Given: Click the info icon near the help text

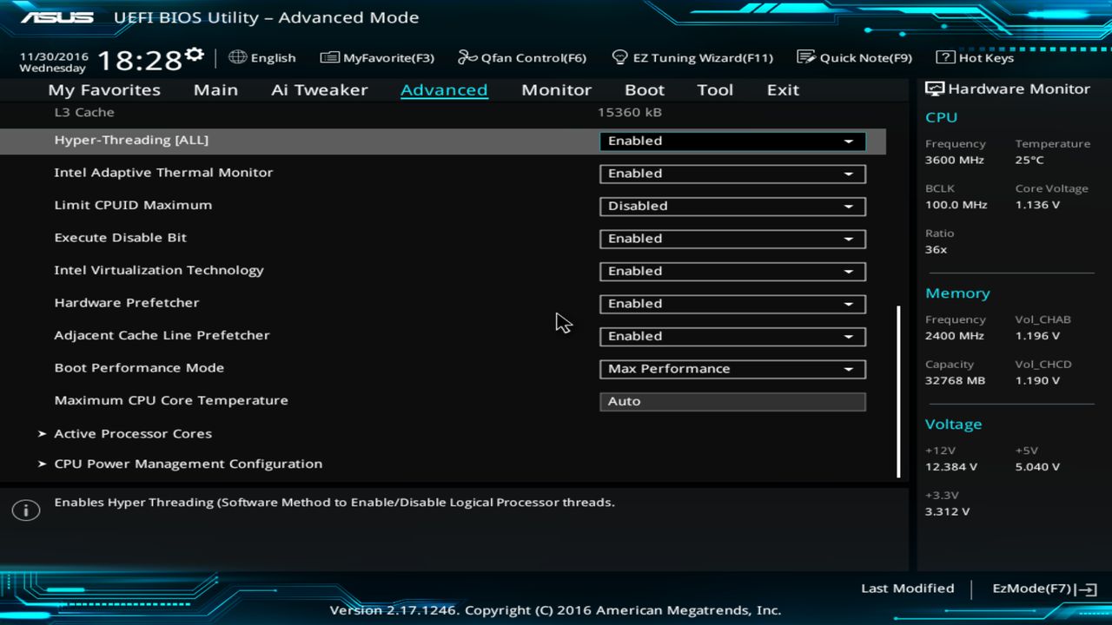Looking at the screenshot, I should [25, 510].
